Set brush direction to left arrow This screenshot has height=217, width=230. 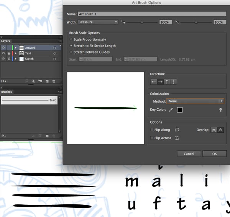coord(154,82)
